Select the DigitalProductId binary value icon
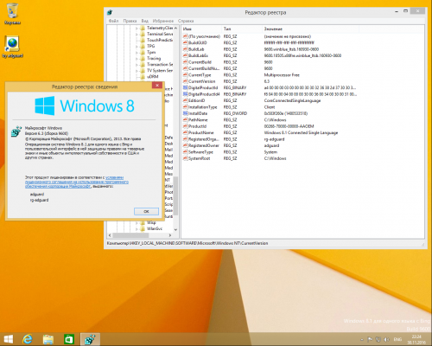 pyautogui.click(x=186, y=87)
